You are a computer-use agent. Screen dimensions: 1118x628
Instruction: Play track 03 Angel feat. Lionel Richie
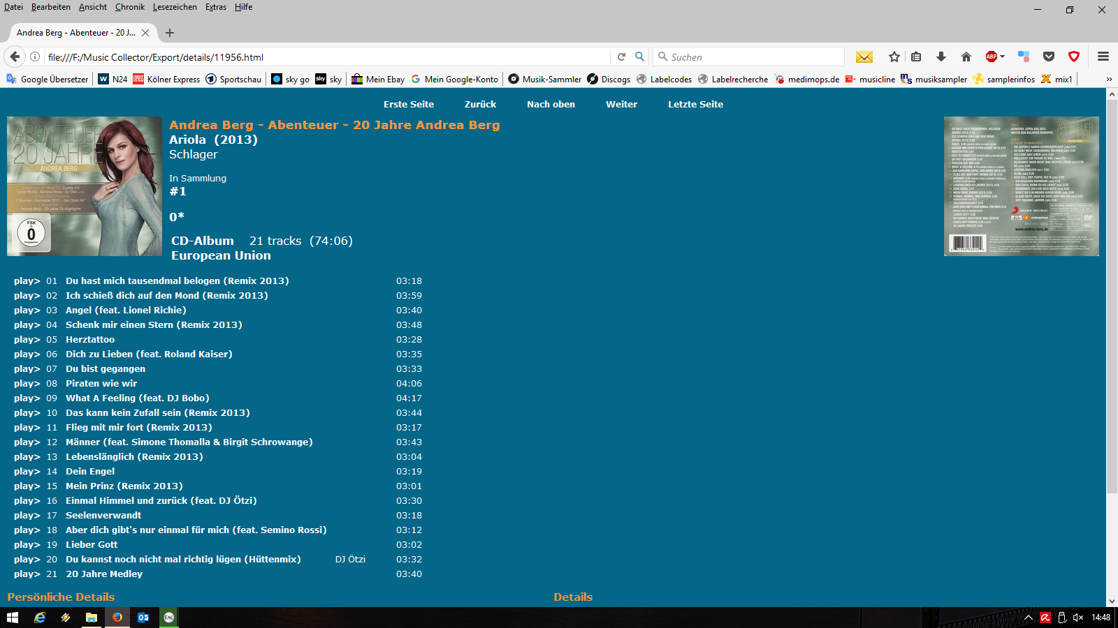27,311
